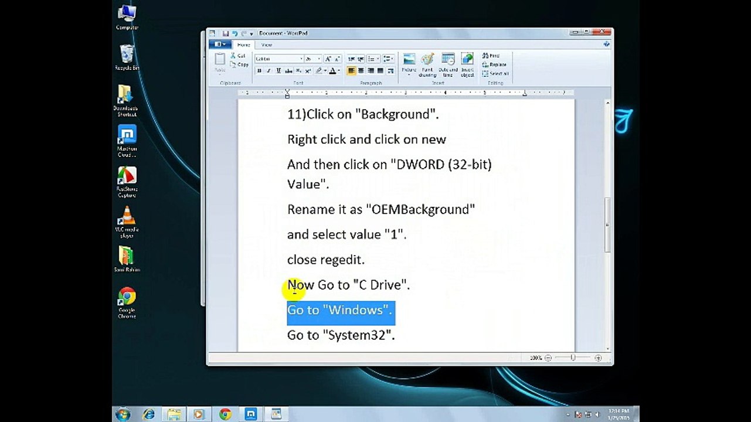The width and height of the screenshot is (751, 422).
Task: Customize the quick access toolbar dropdown
Action: click(252, 34)
